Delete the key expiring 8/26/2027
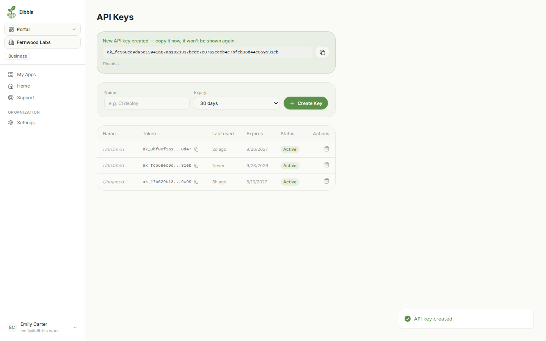 click(x=326, y=149)
